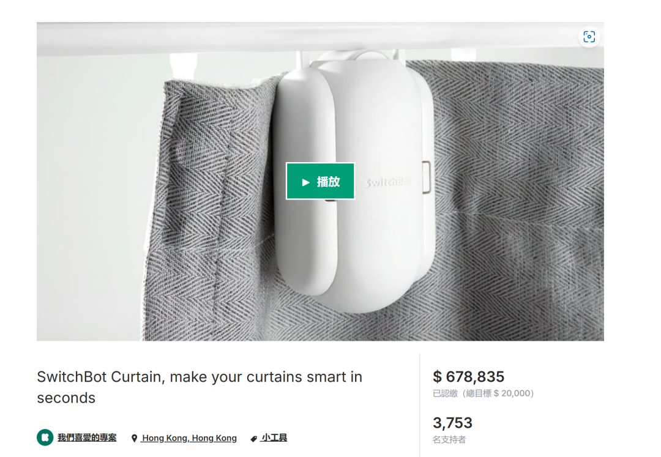Click the SwitchBot logo on the device
This screenshot has width=661, height=457.
[388, 182]
